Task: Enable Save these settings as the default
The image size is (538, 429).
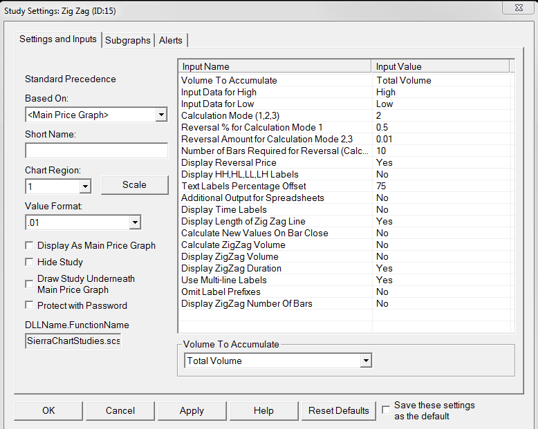Action: coord(386,410)
